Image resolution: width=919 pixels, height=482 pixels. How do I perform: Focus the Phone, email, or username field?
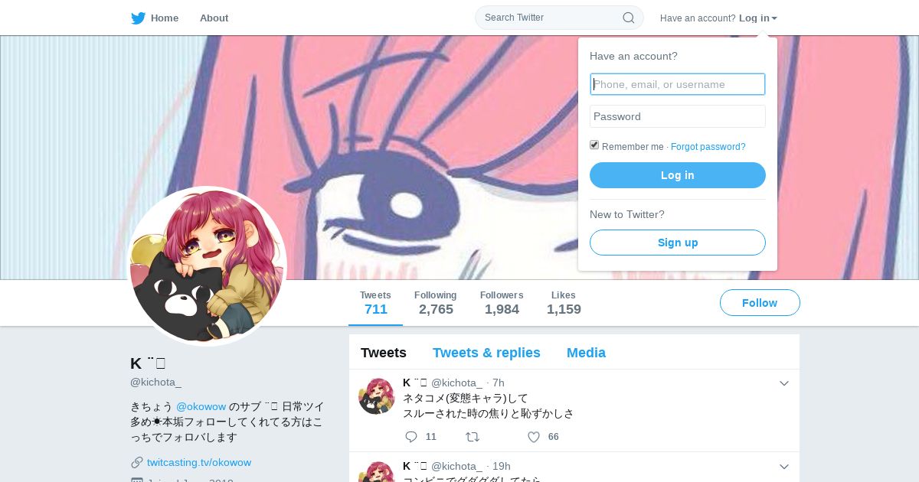678,84
